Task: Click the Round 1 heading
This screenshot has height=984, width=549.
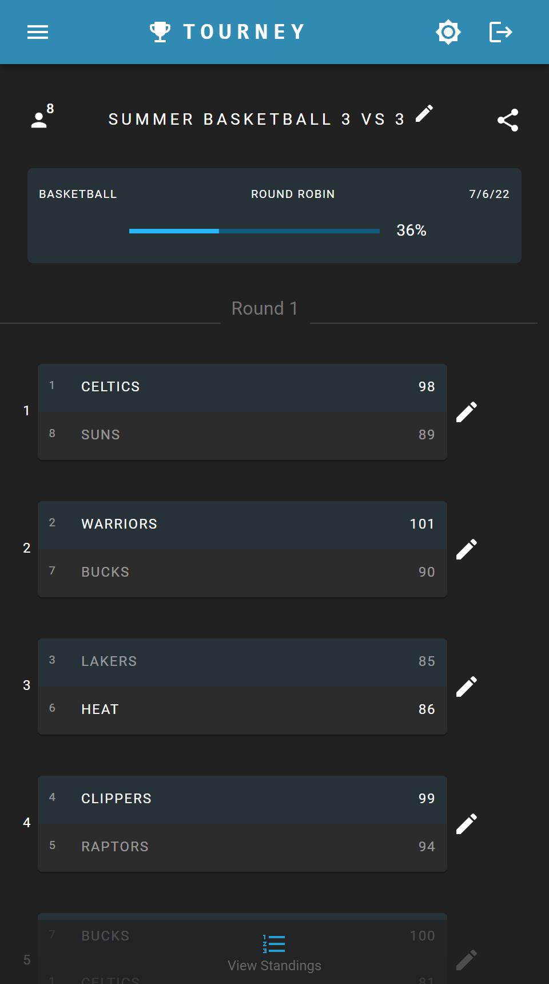Action: tap(265, 308)
